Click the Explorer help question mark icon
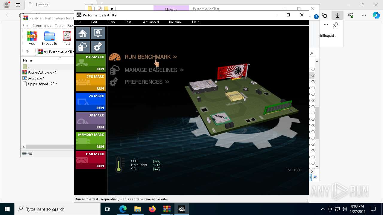This screenshot has height=215, width=383. pos(316,17)
